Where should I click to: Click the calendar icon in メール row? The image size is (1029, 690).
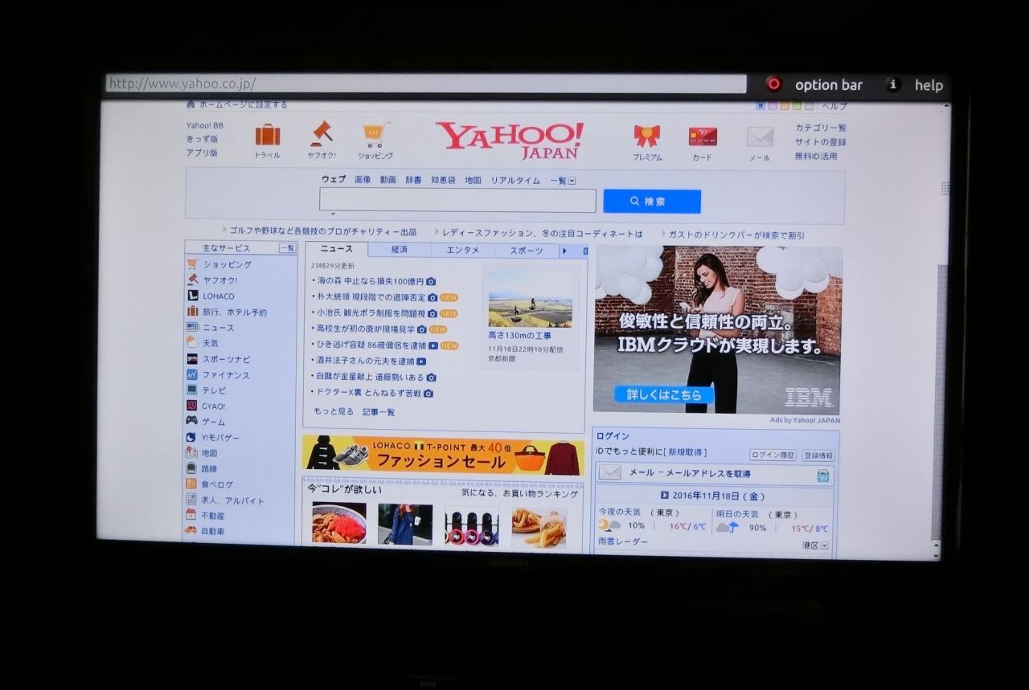[823, 476]
